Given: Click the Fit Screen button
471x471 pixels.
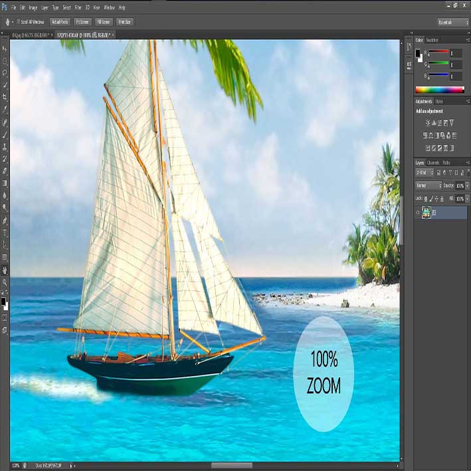Looking at the screenshot, I should coord(82,22).
